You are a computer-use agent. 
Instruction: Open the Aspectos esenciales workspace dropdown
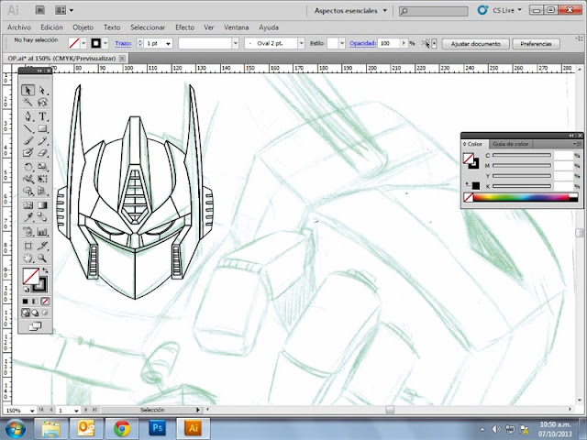[349, 11]
